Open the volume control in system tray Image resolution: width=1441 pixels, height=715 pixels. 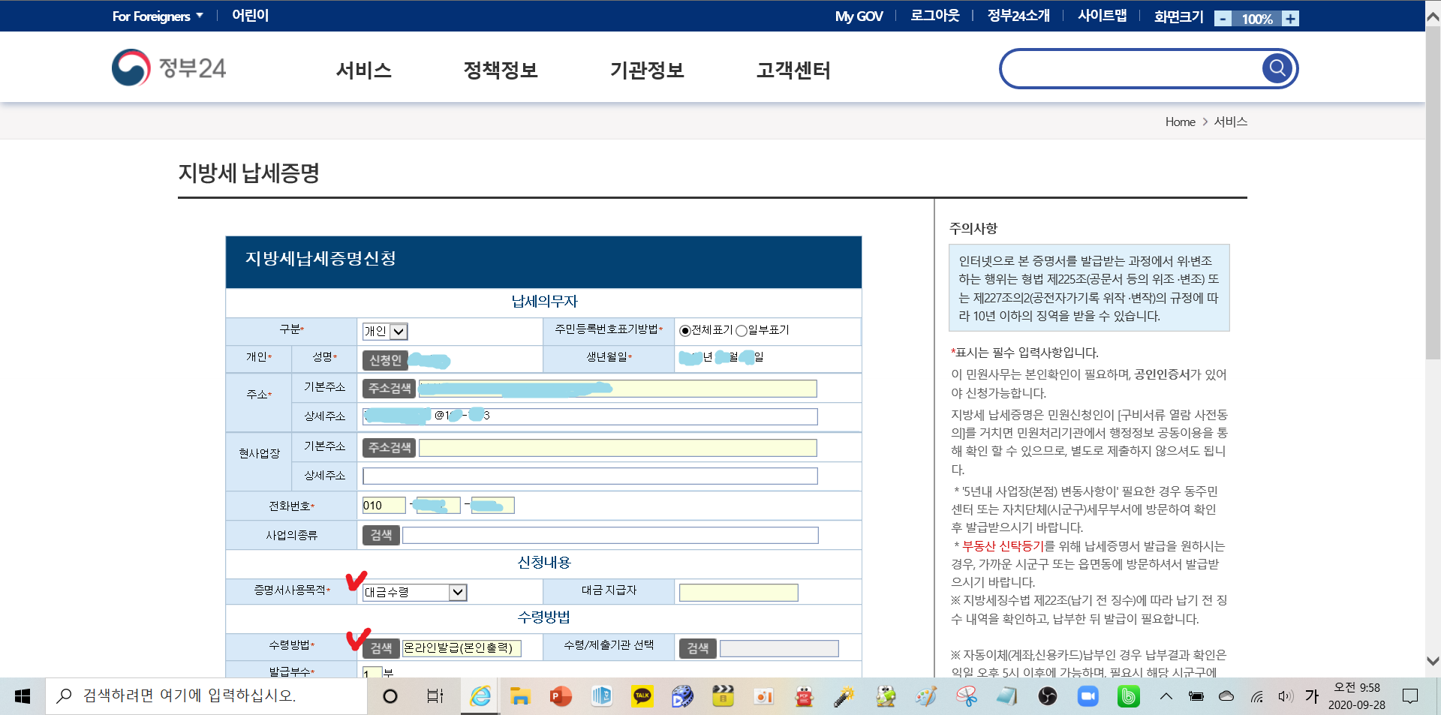coord(1286,696)
